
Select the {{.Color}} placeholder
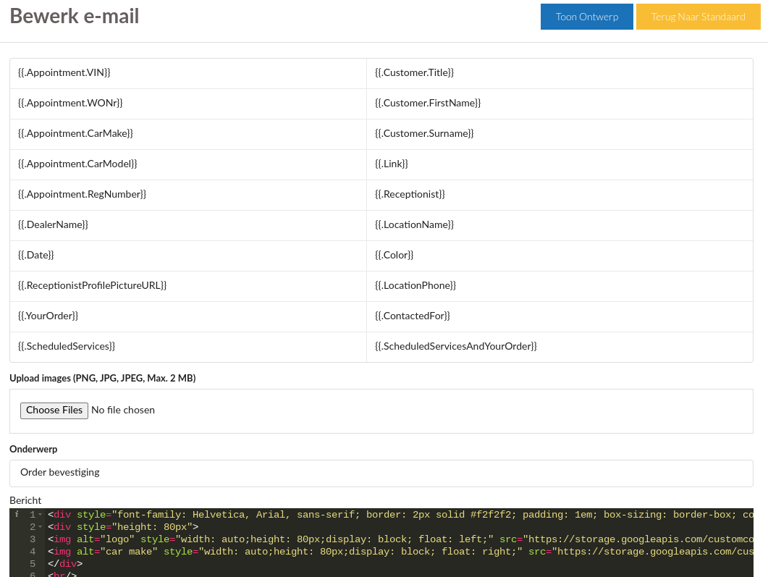(394, 255)
